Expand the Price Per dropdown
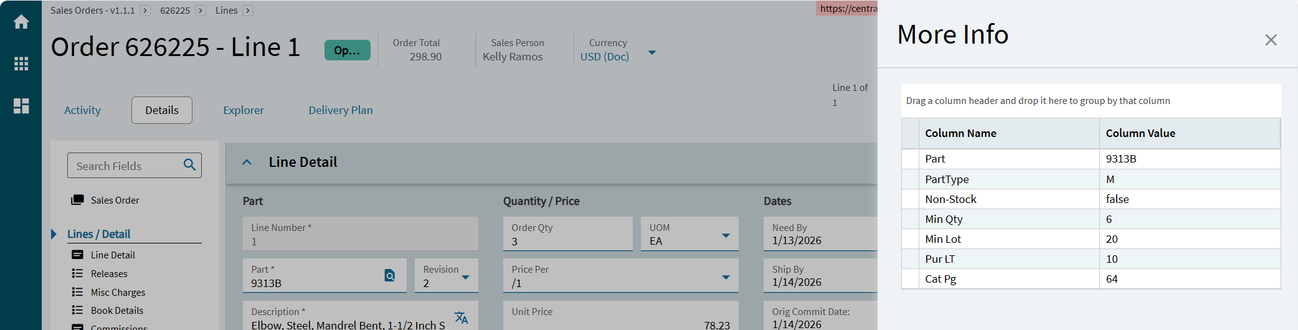The image size is (1298, 330). (x=726, y=277)
